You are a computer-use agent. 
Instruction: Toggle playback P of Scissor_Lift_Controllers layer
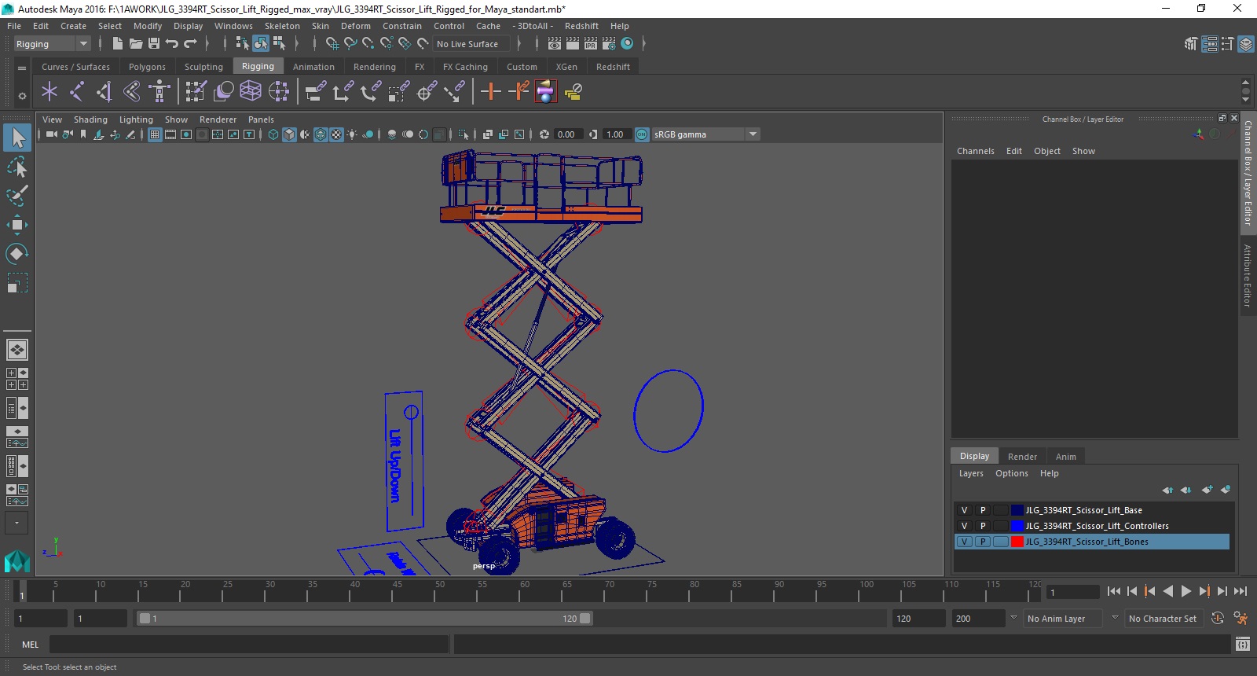point(982,526)
